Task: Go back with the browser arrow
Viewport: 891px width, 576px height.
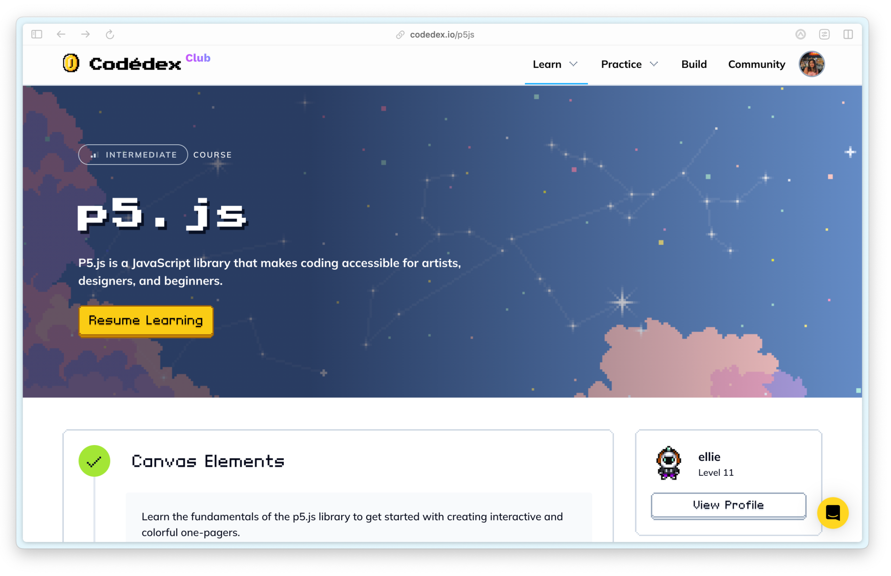Action: [61, 34]
